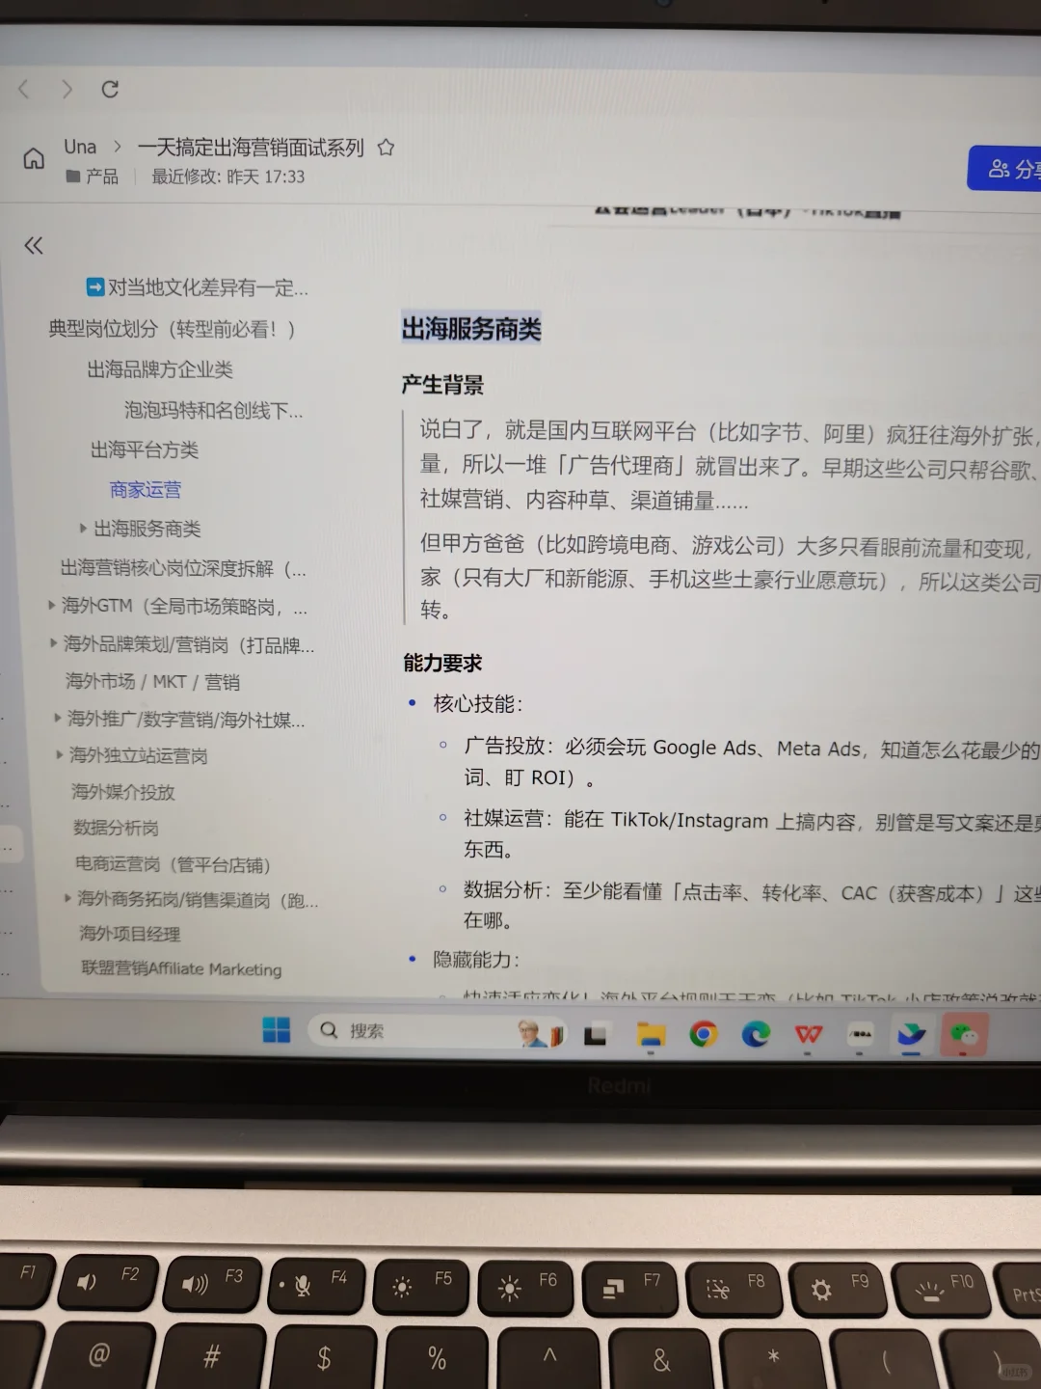Click document title 一天搞定出海营销面试系列

[251, 148]
